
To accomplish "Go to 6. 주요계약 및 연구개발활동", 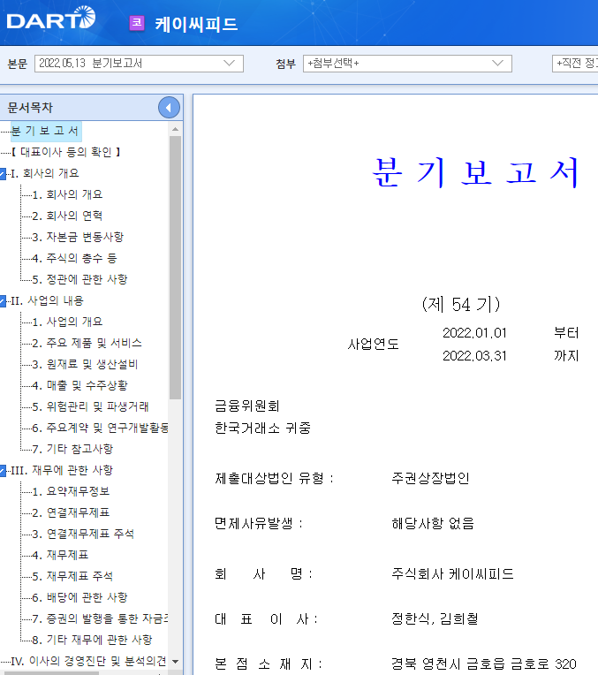I will tap(100, 428).
